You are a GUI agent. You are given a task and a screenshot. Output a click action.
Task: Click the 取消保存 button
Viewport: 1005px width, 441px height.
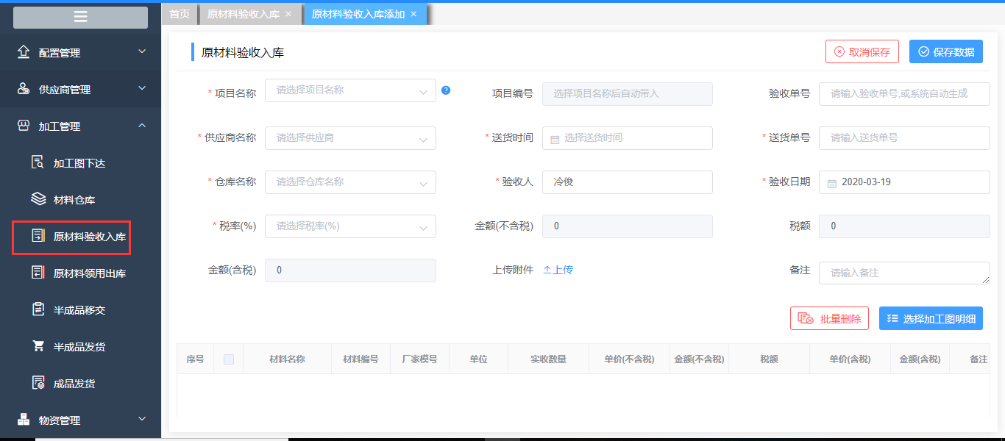coord(862,51)
